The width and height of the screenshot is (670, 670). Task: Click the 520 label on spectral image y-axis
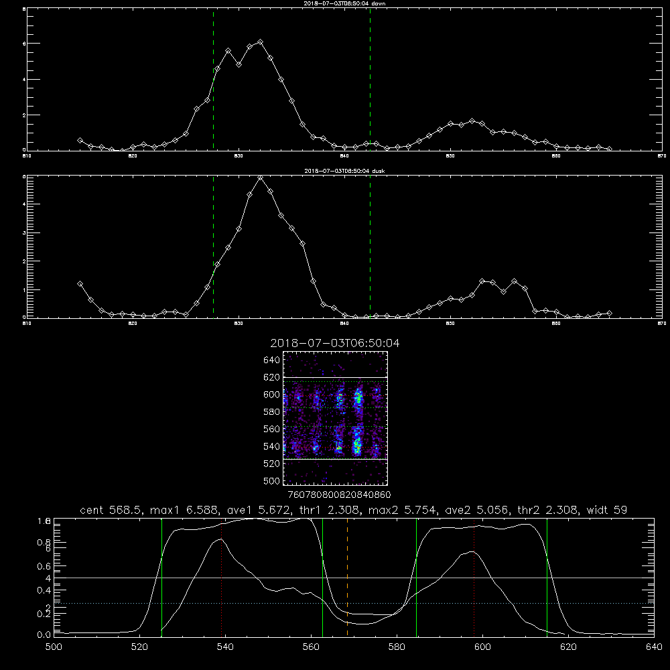(271, 464)
